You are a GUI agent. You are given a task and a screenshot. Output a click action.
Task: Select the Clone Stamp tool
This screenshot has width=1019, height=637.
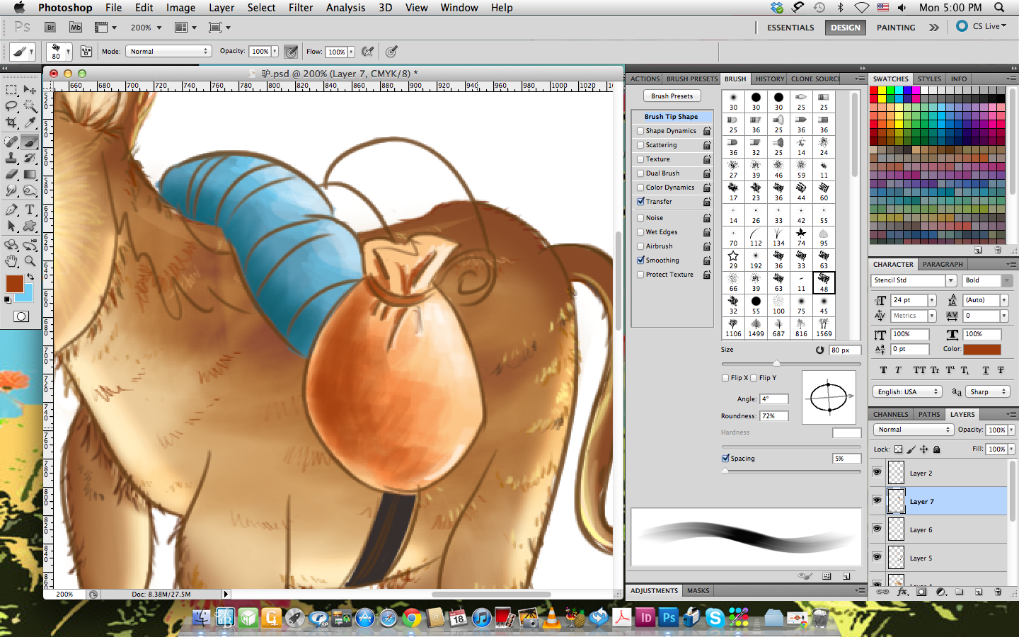(x=11, y=159)
